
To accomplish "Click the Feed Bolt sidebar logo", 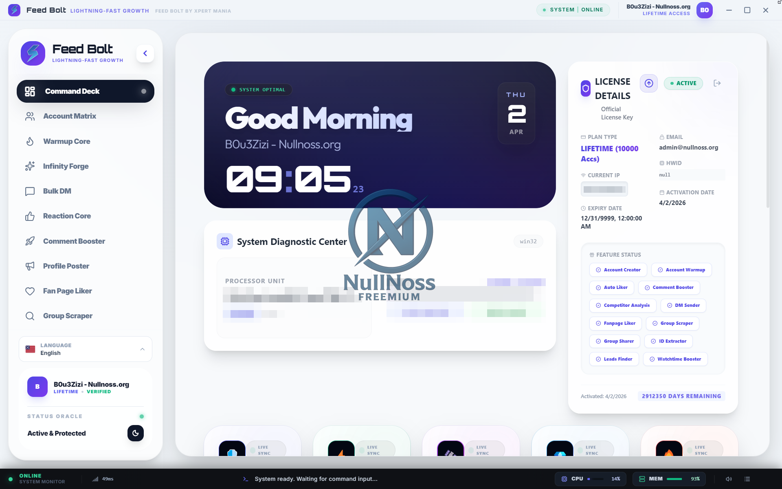I will pyautogui.click(x=33, y=53).
